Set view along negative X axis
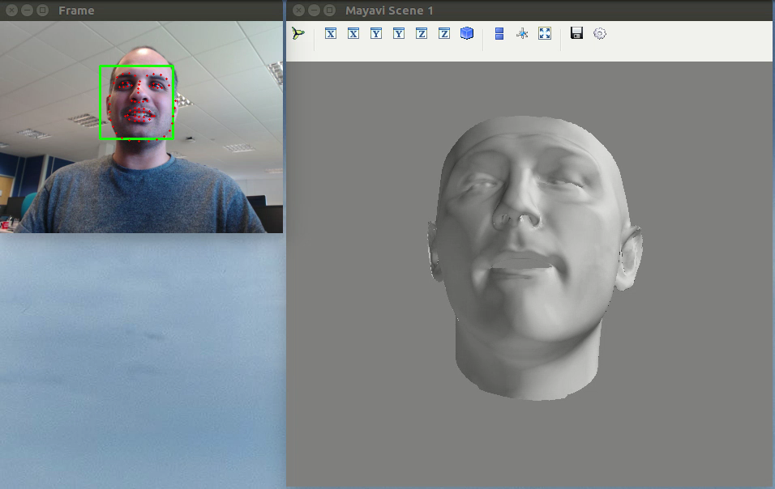This screenshot has height=489, width=775. point(353,33)
